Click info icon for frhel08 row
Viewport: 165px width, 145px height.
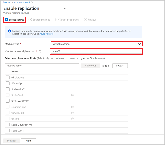pyautogui.click(x=72, y=119)
